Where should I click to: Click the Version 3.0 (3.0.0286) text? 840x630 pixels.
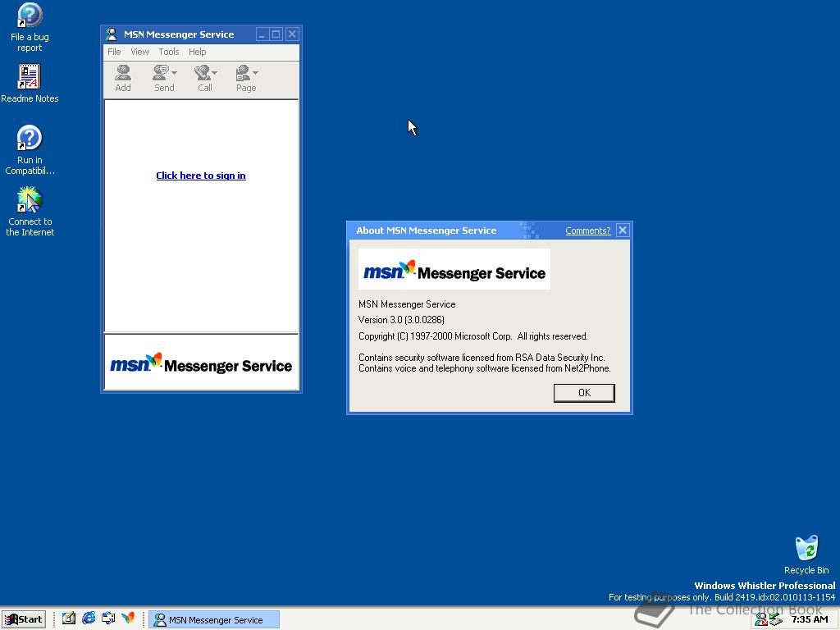pos(401,320)
